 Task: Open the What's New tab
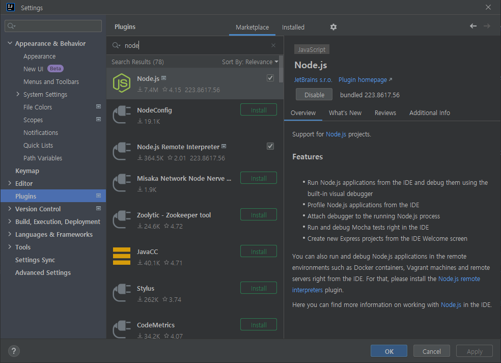tap(345, 113)
